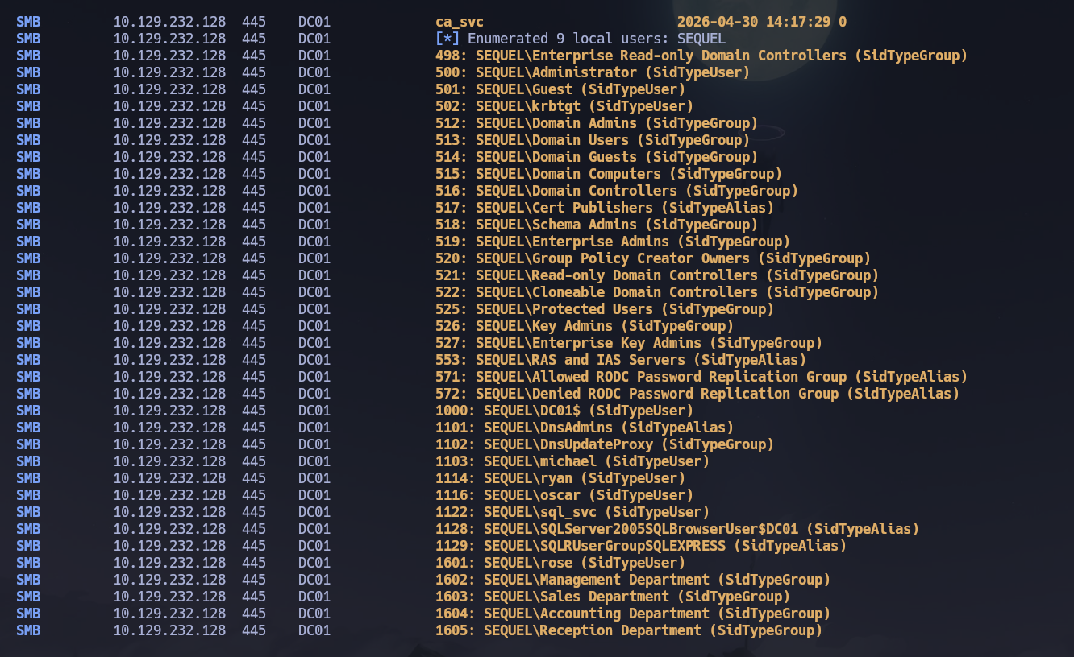This screenshot has width=1074, height=657.
Task: Select the 1605 Reception Department line
Action: click(629, 630)
